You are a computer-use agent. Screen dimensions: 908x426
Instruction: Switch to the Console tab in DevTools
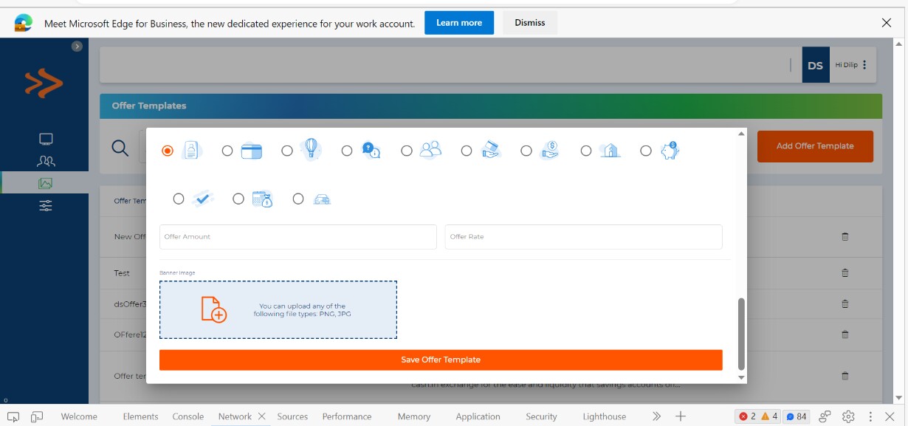click(188, 416)
